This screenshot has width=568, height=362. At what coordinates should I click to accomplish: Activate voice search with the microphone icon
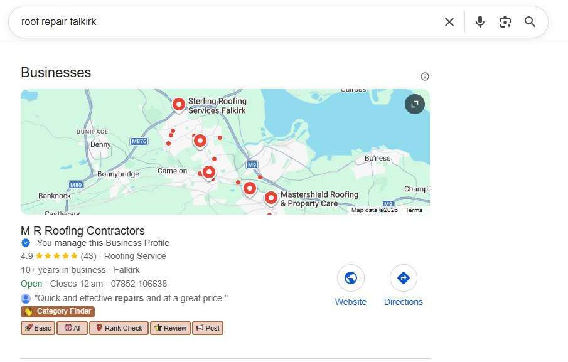[x=480, y=21]
